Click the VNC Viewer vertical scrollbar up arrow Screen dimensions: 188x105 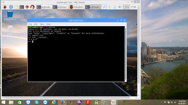tap(138, 6)
